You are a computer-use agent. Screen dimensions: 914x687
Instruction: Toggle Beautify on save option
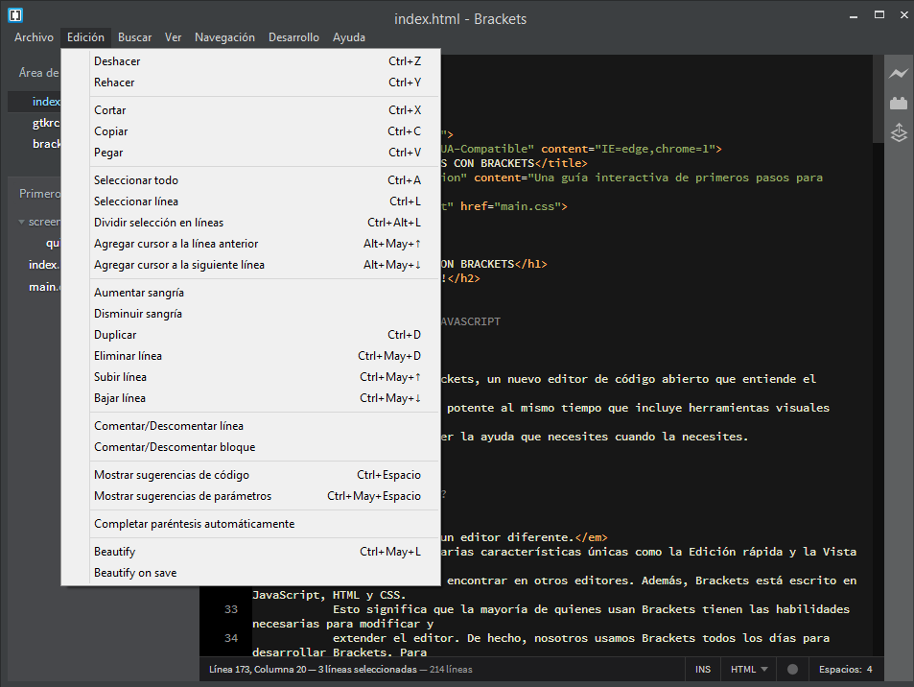pos(250,573)
